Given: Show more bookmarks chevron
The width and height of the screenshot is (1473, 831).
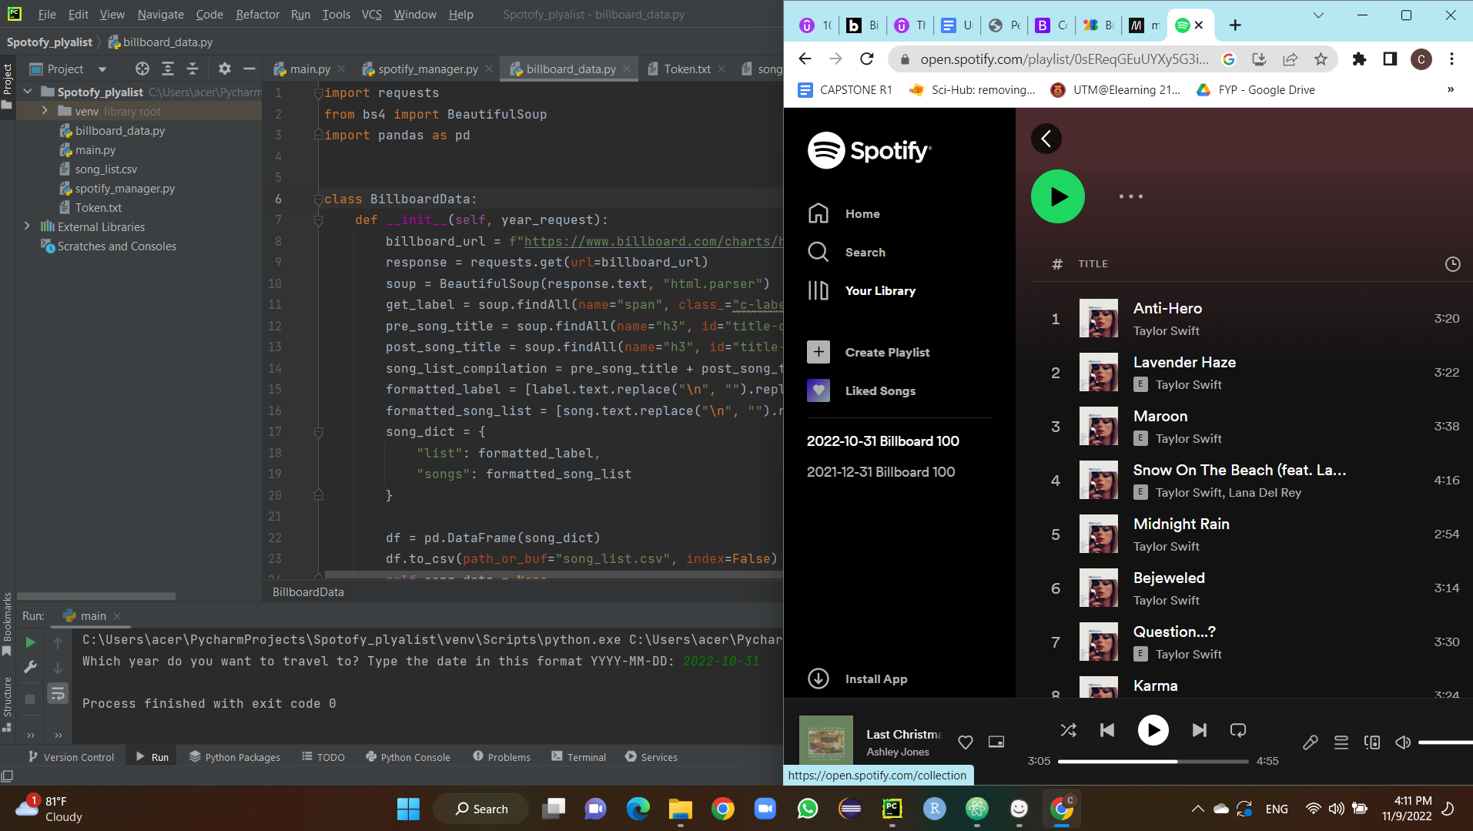Looking at the screenshot, I should point(1451,90).
